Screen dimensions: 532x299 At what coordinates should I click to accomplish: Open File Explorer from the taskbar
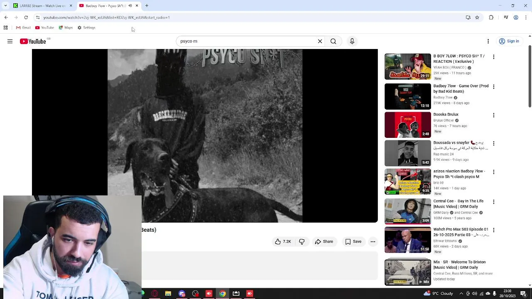click(x=168, y=294)
